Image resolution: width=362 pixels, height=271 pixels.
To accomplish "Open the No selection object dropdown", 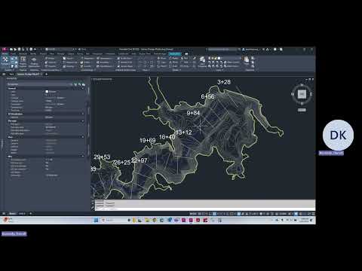I will [x=39, y=84].
